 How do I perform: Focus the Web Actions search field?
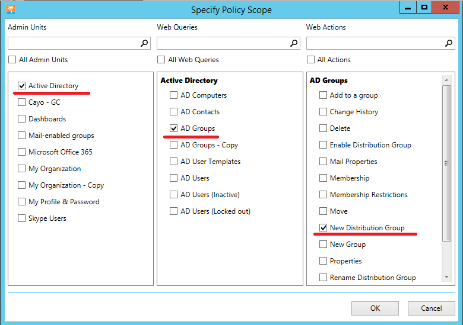(380, 43)
